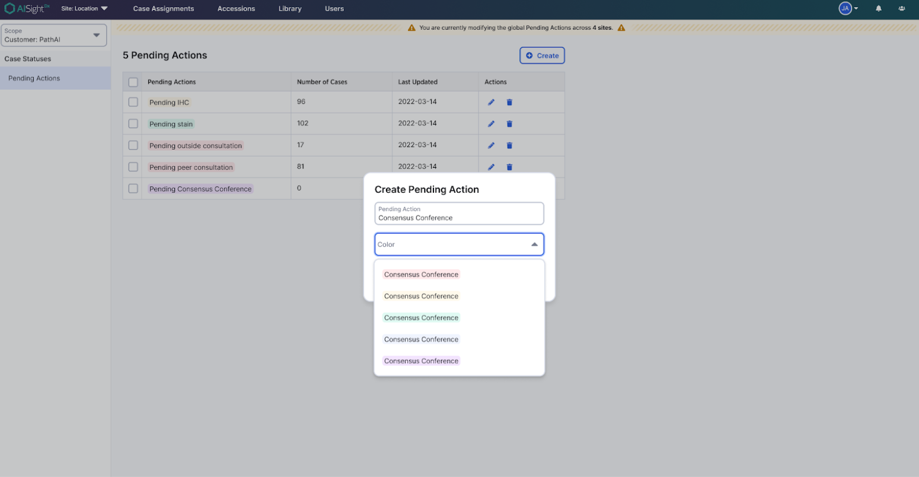Click the 96 cases value

[x=301, y=101]
